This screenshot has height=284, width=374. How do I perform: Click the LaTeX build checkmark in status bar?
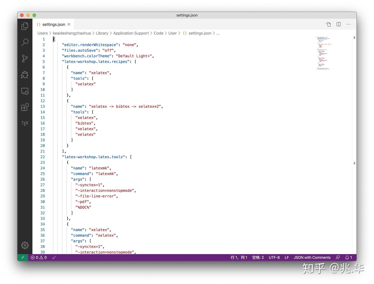(54, 257)
